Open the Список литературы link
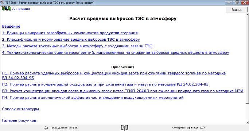Image resolution: width=249 pixels, height=131 pixels. pyautogui.click(x=20, y=109)
